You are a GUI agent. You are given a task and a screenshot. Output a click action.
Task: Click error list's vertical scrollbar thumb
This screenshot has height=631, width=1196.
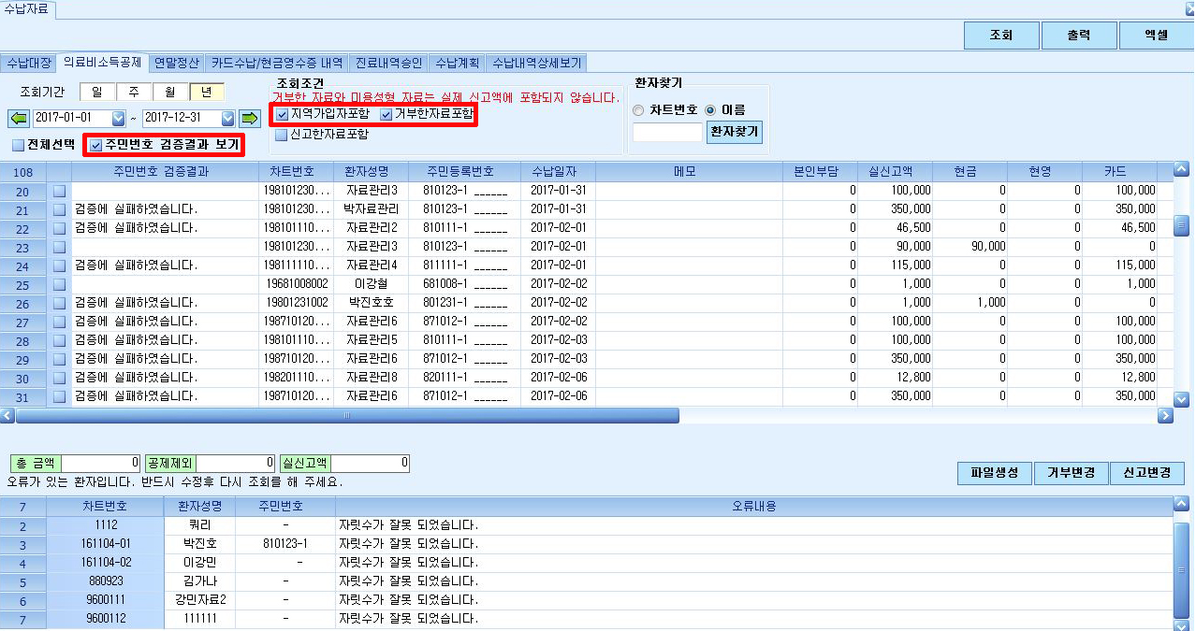1181,568
